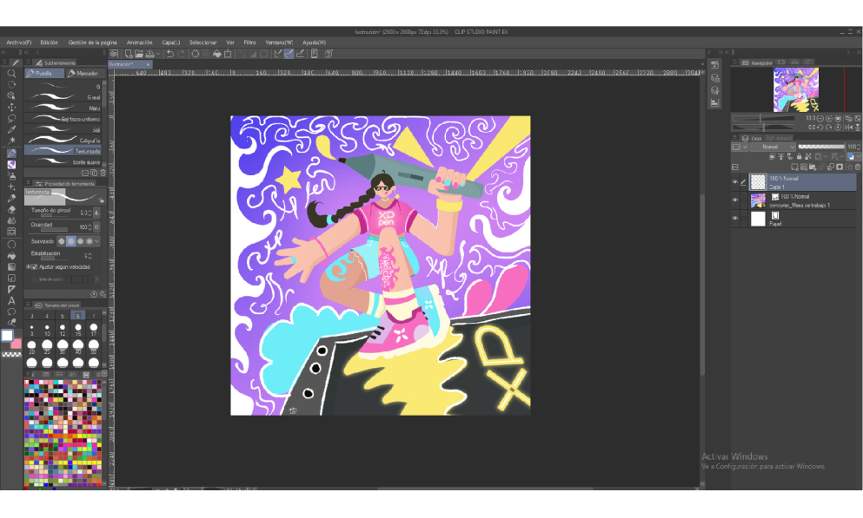The height and width of the screenshot is (518, 863).
Task: Select the Texturizada brush preset
Action: pyautogui.click(x=63, y=150)
